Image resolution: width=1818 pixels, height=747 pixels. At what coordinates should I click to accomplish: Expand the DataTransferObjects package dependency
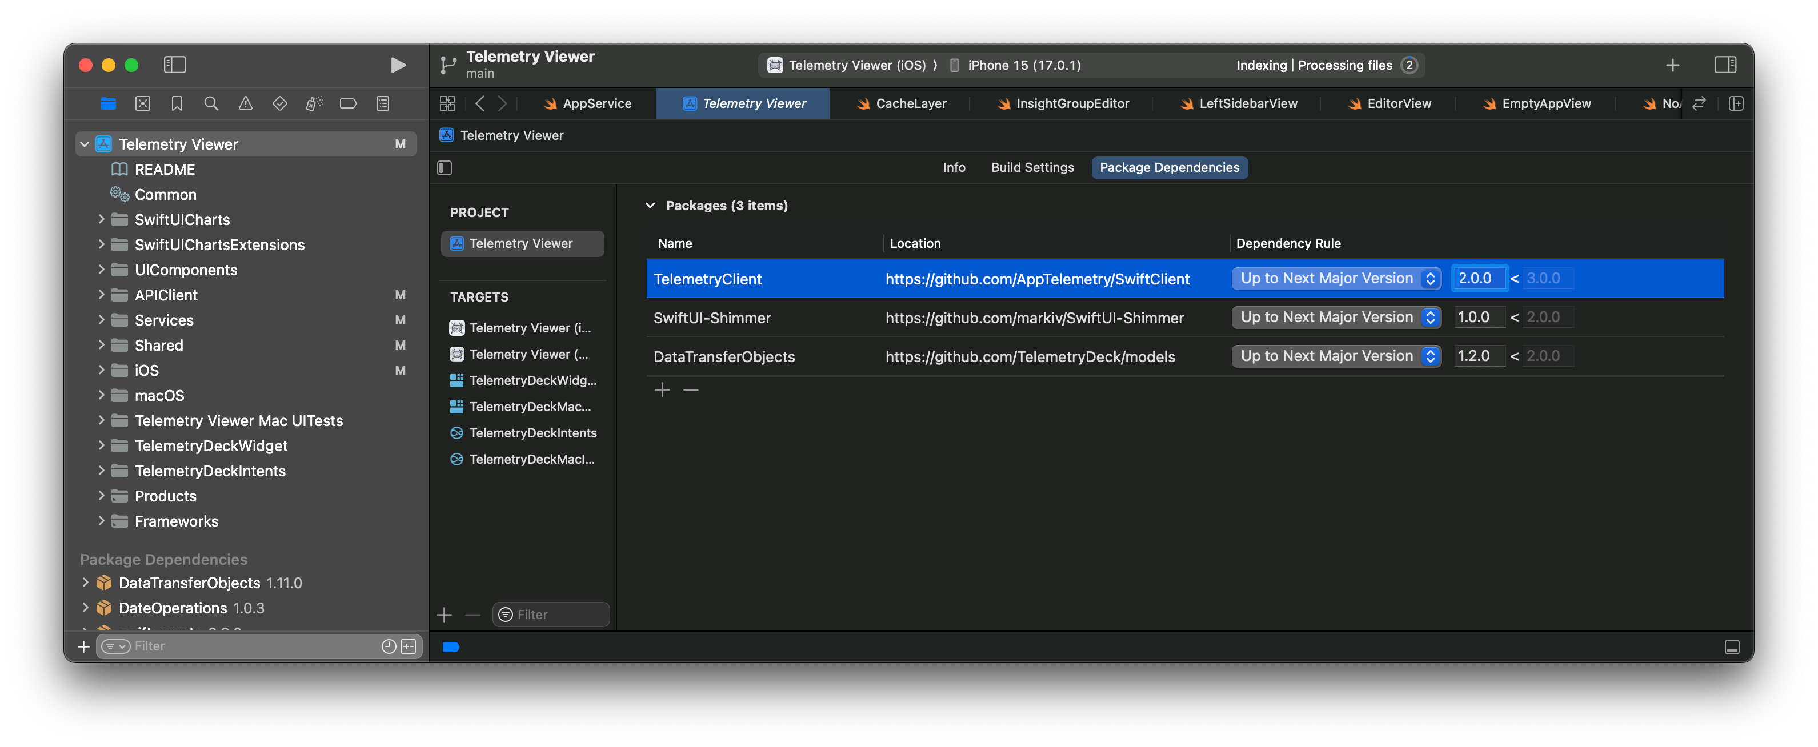pyautogui.click(x=87, y=583)
